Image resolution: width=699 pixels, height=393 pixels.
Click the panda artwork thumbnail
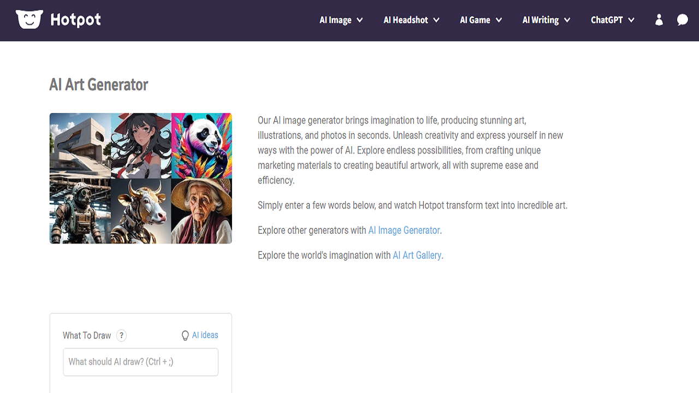click(x=202, y=145)
